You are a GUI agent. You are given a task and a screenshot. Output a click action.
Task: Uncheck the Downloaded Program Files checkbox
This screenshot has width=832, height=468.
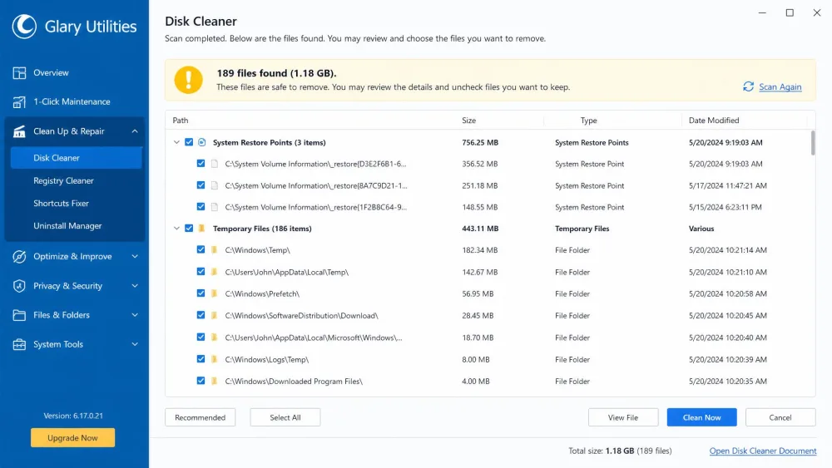[201, 381]
